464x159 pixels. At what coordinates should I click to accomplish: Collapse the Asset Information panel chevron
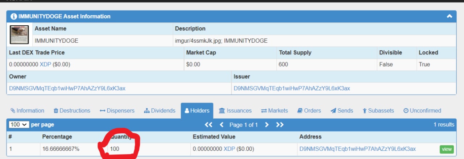449,16
